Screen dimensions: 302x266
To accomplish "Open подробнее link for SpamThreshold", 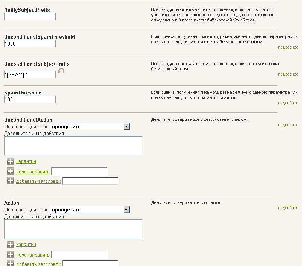I will click(288, 103).
